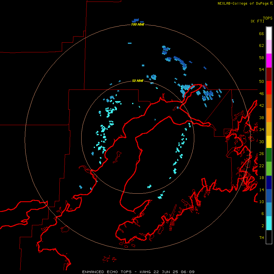Click the 50 NMI range ring label

point(138,81)
